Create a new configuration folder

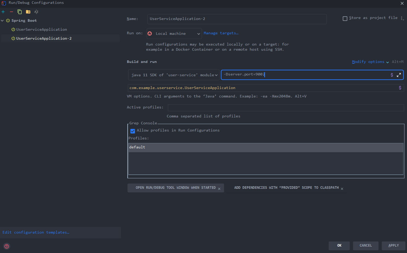(x=28, y=12)
